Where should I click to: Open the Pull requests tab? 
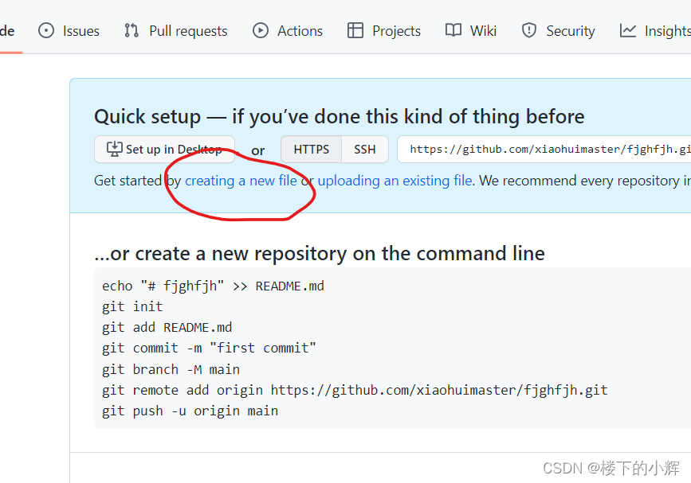pyautogui.click(x=176, y=31)
